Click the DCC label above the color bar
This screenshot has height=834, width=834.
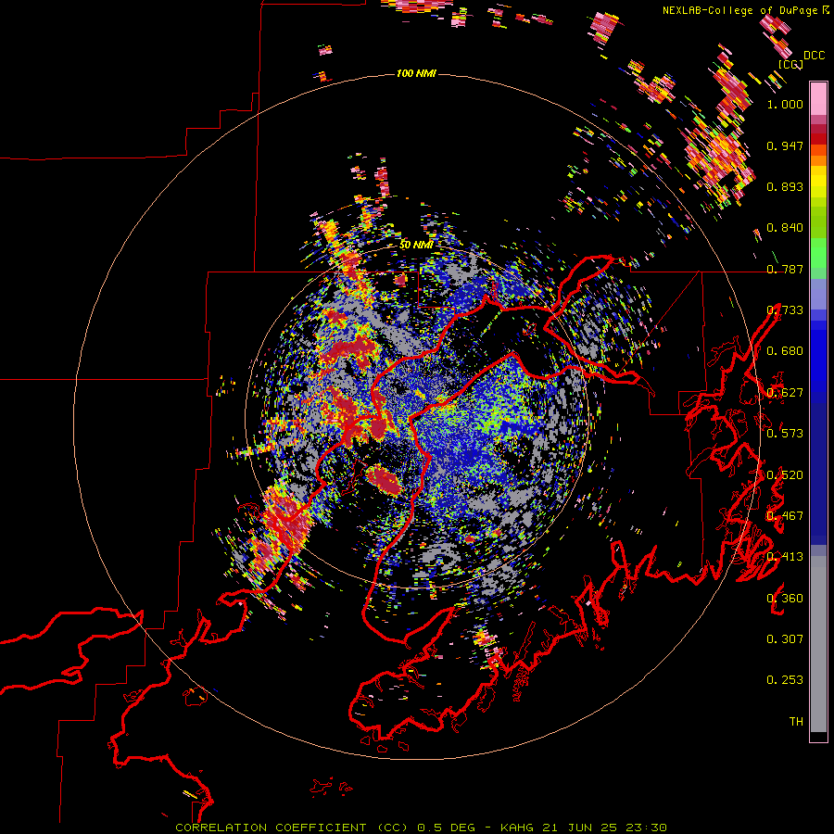(814, 56)
